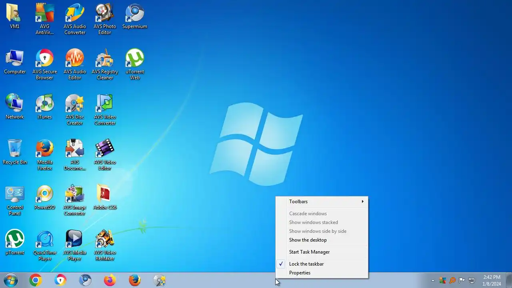Choose Cascade windows in context menu
Viewport: 512px width, 288px height.
[x=322, y=214]
